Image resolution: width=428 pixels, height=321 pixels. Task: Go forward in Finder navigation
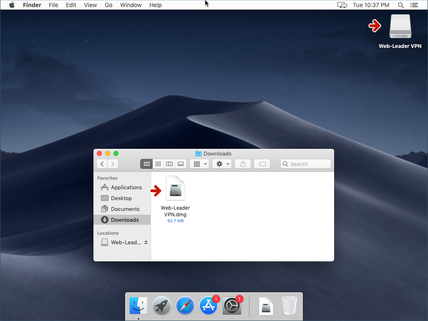tap(113, 164)
